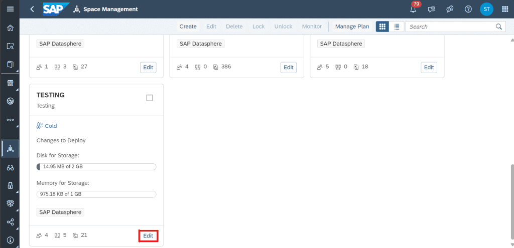Click Create in the toolbar

coord(188,27)
